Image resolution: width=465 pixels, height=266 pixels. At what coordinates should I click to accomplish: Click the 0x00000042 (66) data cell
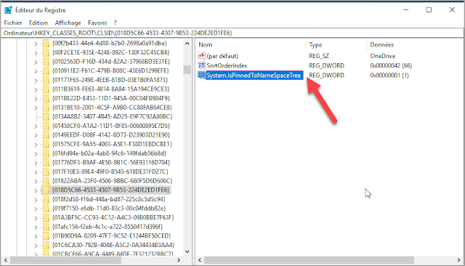391,65
